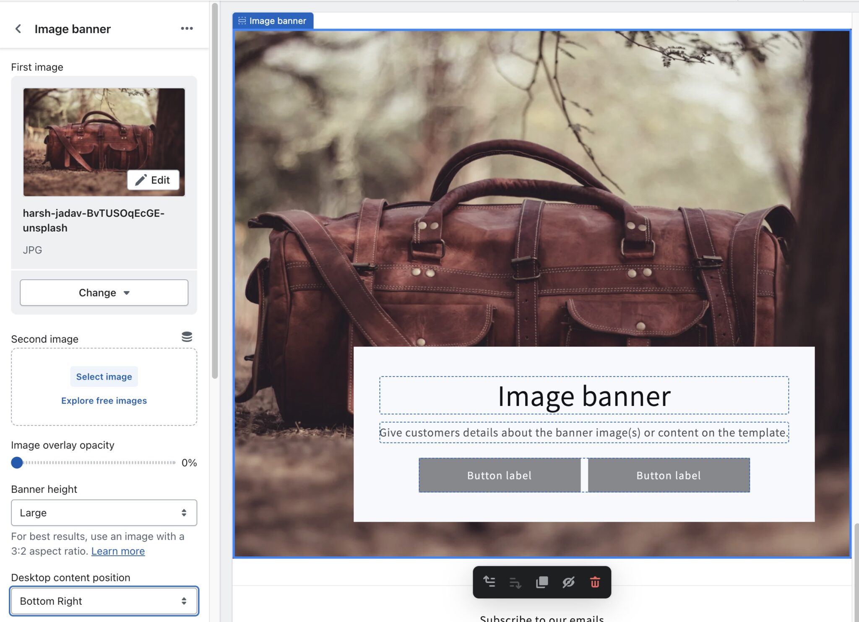The height and width of the screenshot is (622, 859).
Task: Click the image overlay opacity slider handle
Action: tap(17, 463)
